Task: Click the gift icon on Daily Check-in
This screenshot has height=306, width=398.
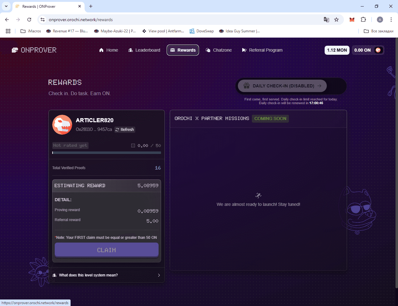Action: [x=247, y=86]
